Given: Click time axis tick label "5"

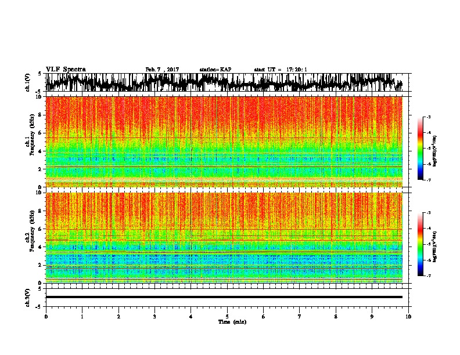Looking at the screenshot, I should (227, 317).
